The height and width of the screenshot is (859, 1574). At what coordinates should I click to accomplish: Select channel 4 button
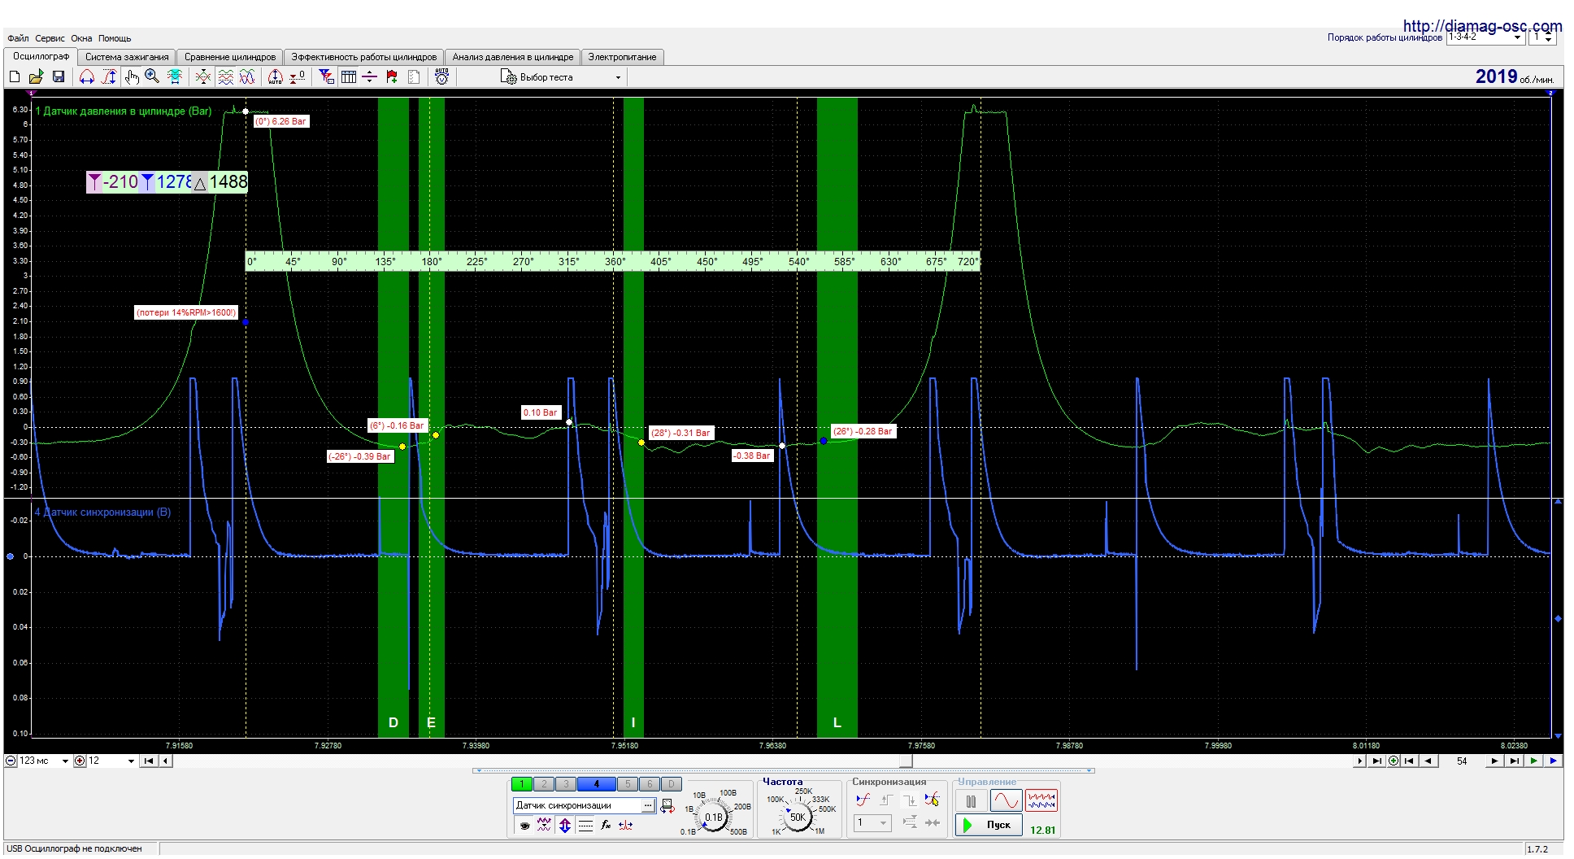(x=597, y=784)
